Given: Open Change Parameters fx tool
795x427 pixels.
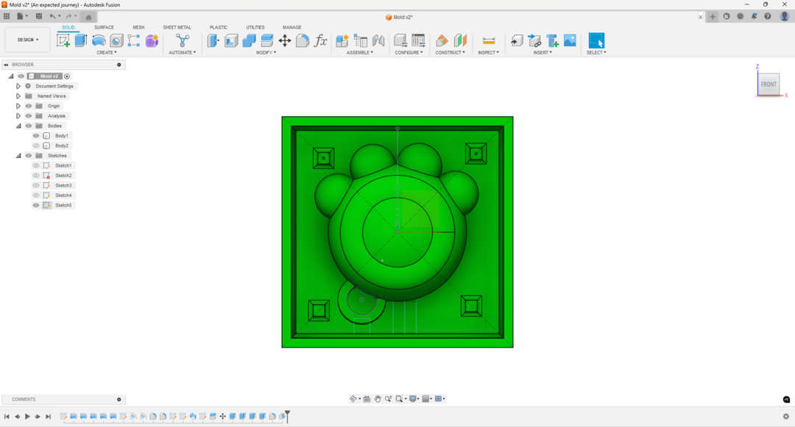Looking at the screenshot, I should click(x=320, y=40).
